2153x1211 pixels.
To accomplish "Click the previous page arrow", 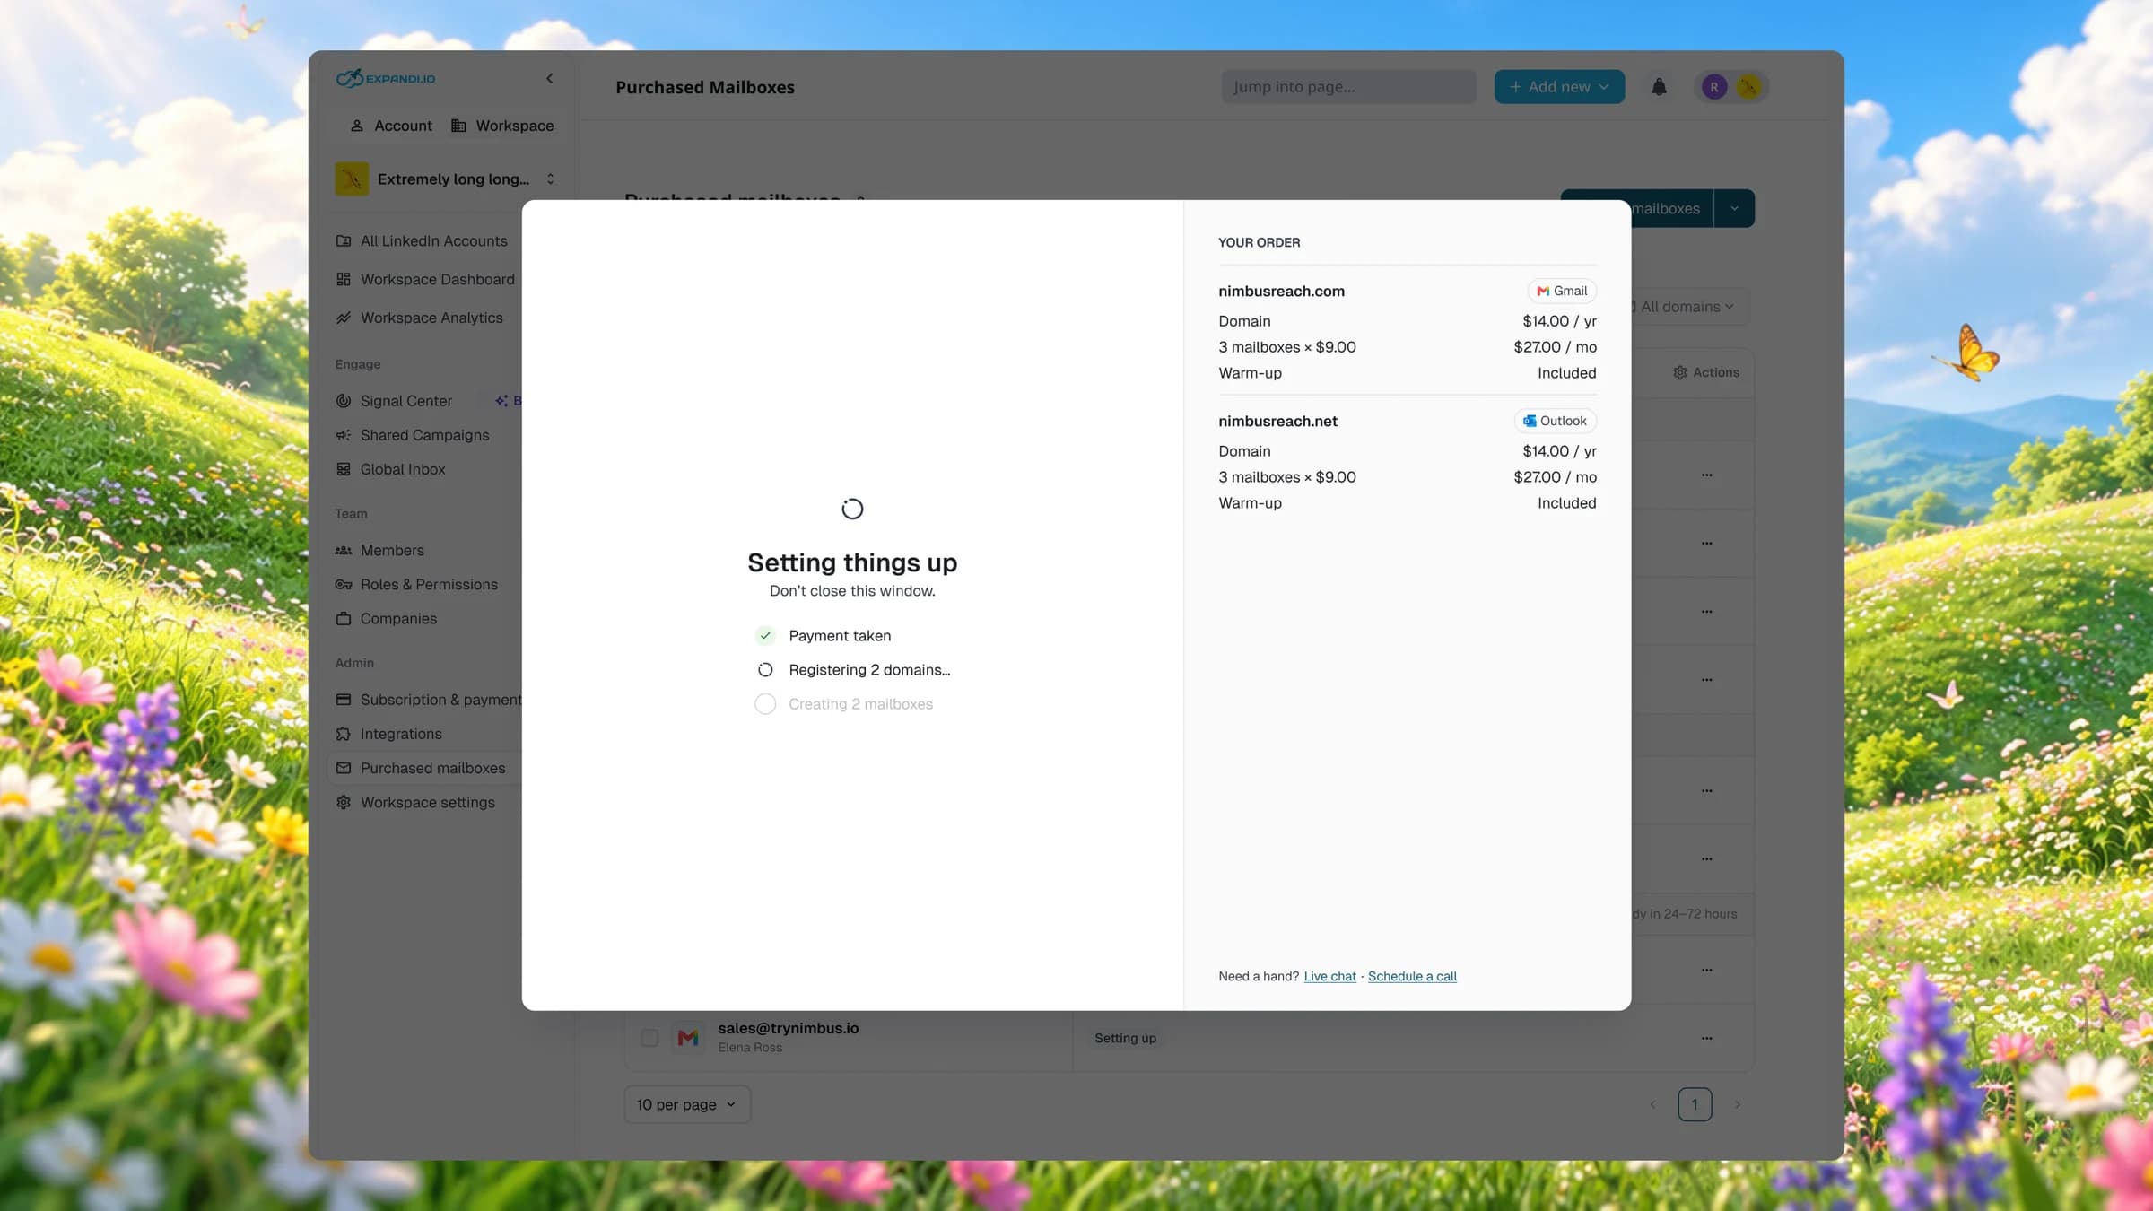I will coord(1652,1104).
